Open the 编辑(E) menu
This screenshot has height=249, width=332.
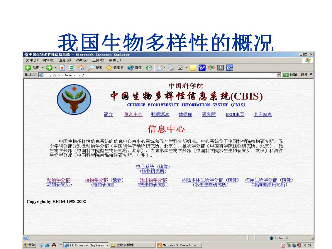click(x=48, y=60)
